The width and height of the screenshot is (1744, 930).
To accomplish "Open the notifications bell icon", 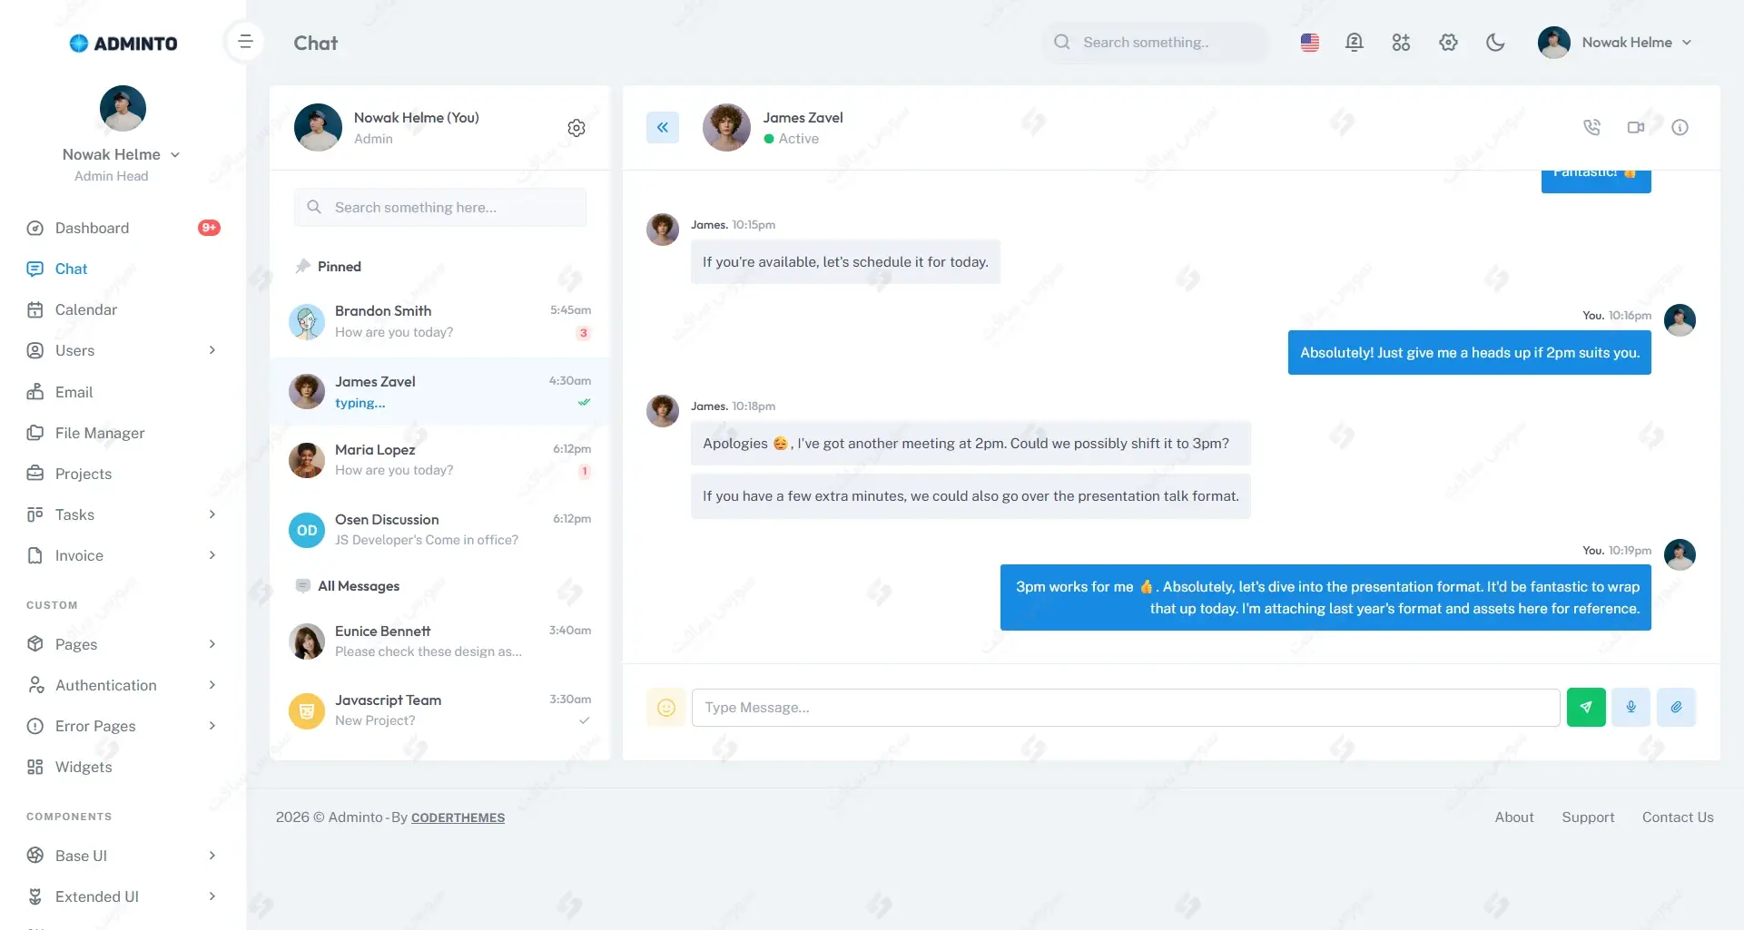I will click(x=1354, y=43).
